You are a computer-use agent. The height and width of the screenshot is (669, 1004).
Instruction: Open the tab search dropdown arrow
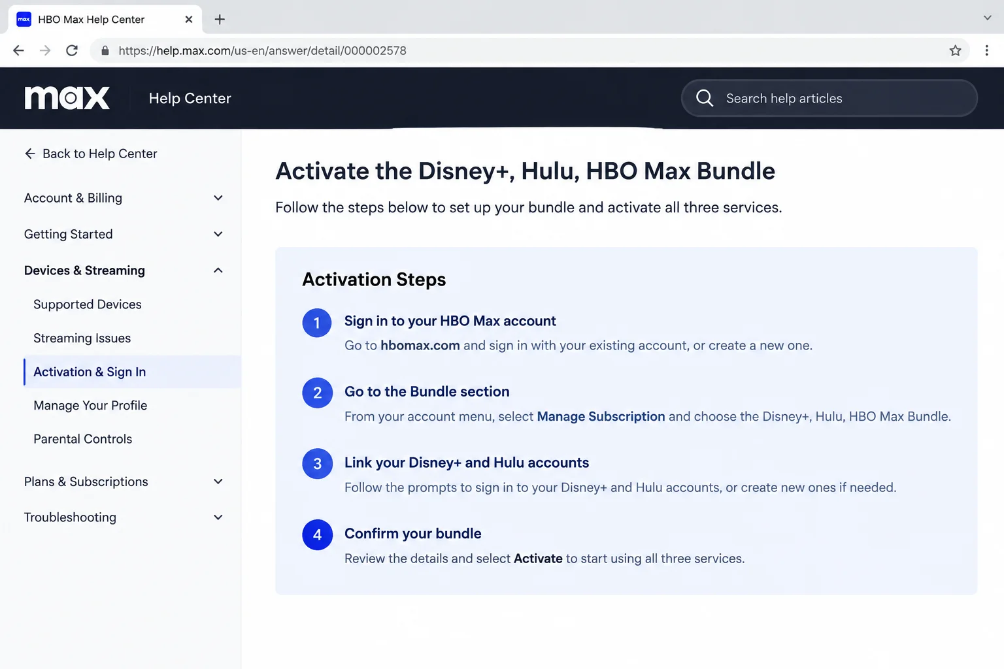pos(987,18)
